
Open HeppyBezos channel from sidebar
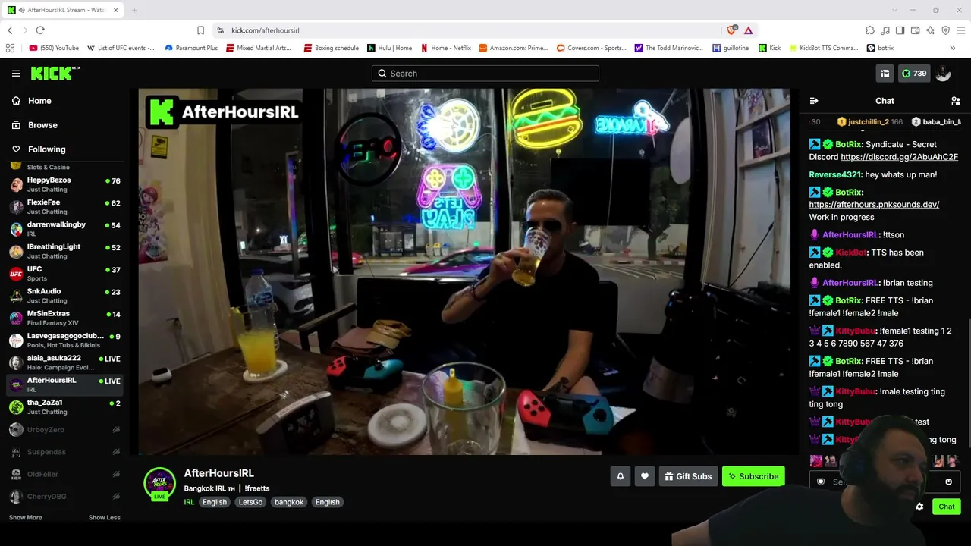(x=64, y=185)
